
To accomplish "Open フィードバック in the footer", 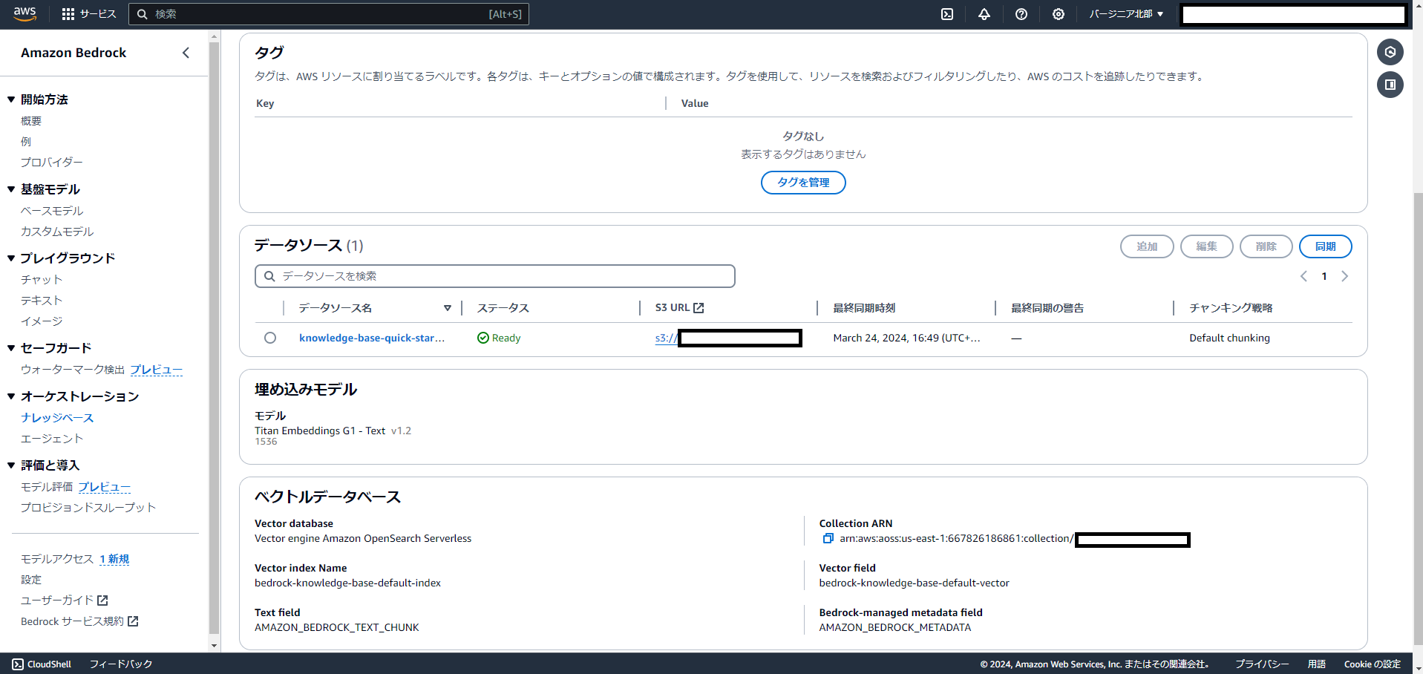I will click(x=121, y=664).
